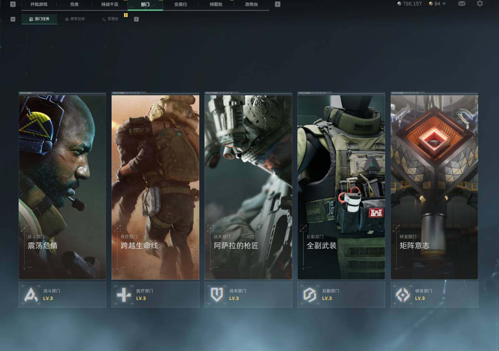Click the E key hint icon
The height and width of the screenshot is (351, 499).
(277, 4)
